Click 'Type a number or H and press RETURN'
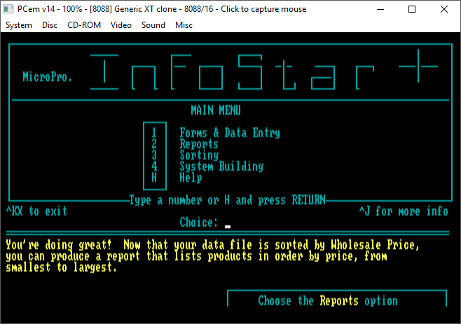 click(x=227, y=200)
